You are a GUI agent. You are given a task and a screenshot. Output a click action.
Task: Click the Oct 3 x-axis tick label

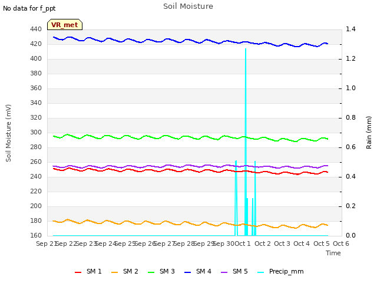tap(282, 243)
